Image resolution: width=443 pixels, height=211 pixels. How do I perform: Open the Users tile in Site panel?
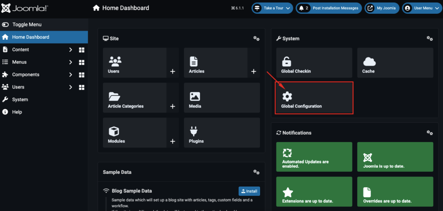click(135, 63)
